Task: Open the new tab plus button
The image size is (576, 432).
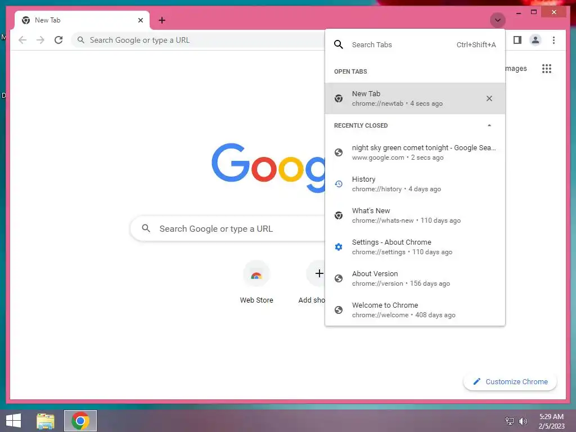Action: point(162,20)
